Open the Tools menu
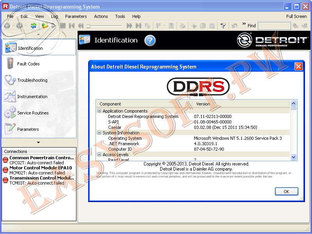The width and height of the screenshot is (312, 234). 120,16
